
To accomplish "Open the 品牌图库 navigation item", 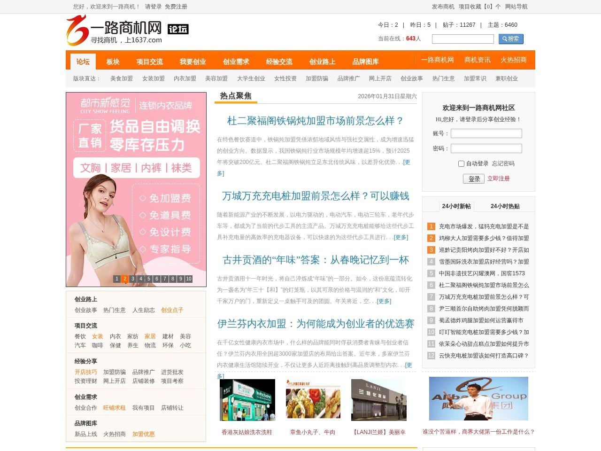I will click(x=367, y=62).
